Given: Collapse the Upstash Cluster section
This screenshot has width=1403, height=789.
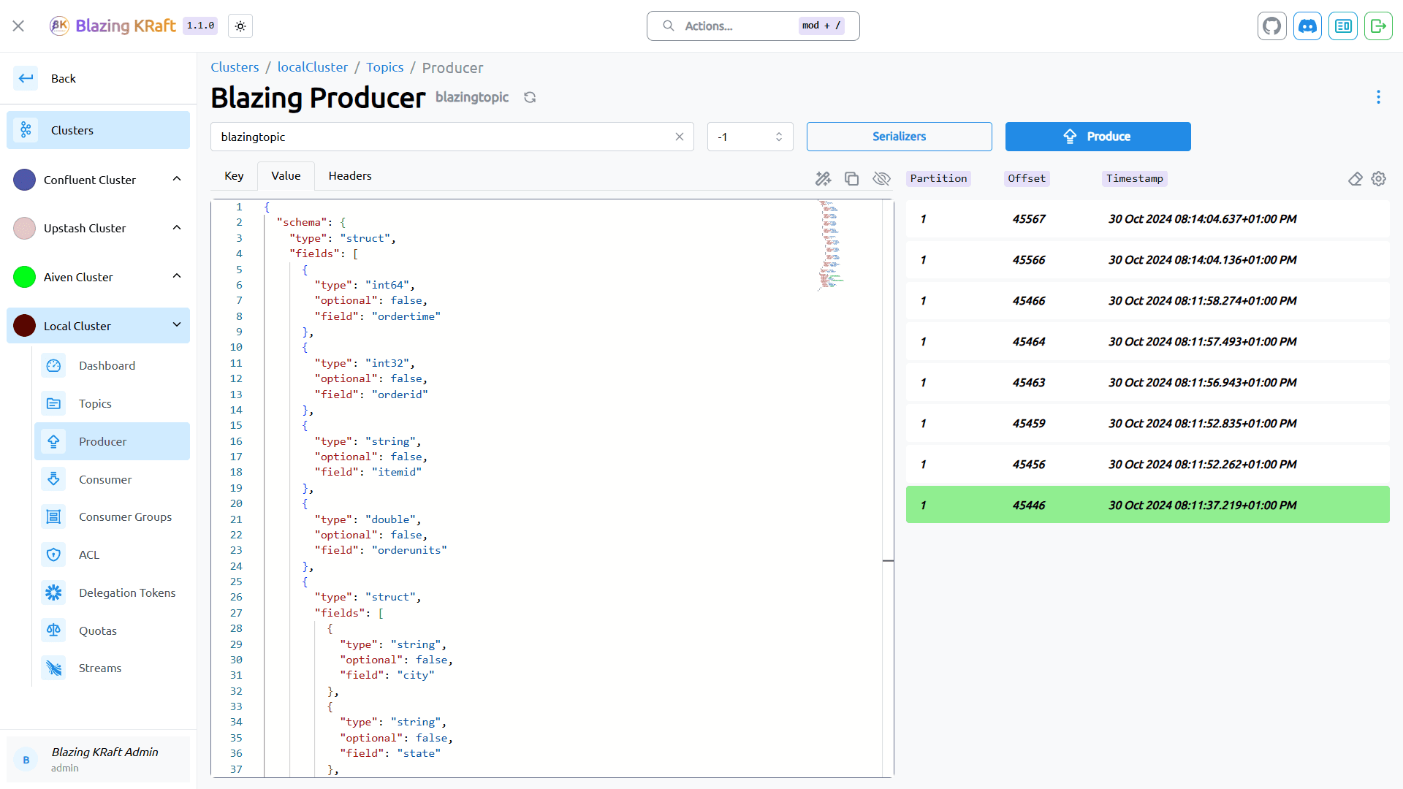Looking at the screenshot, I should [x=177, y=228].
